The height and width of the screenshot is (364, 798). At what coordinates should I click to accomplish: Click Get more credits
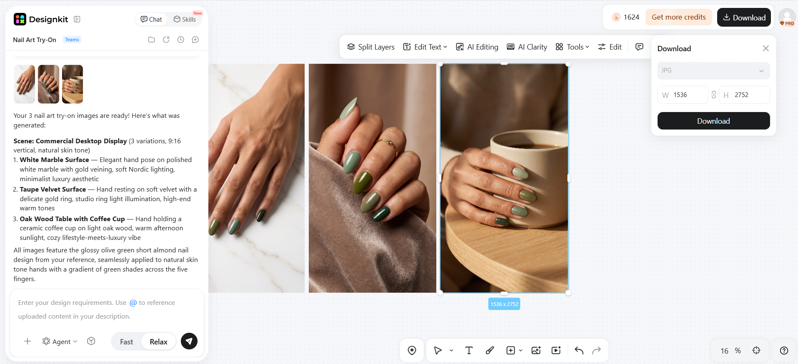pos(679,17)
